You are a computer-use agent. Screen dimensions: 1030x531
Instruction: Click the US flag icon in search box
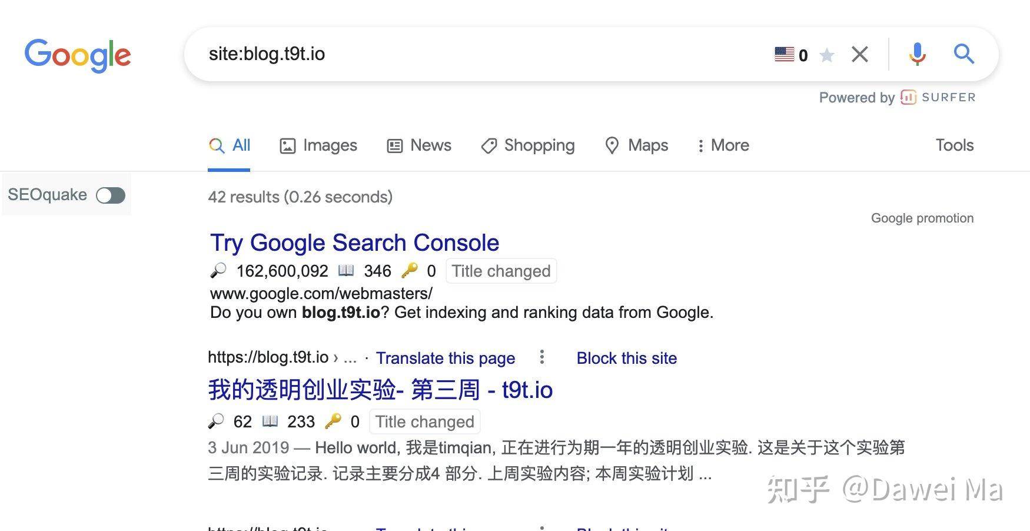[784, 55]
